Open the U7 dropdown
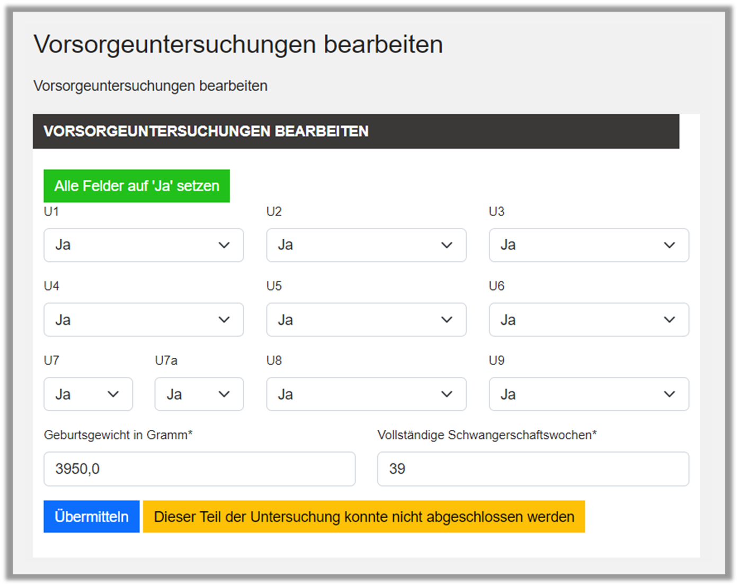This screenshot has width=738, height=586. coord(88,394)
